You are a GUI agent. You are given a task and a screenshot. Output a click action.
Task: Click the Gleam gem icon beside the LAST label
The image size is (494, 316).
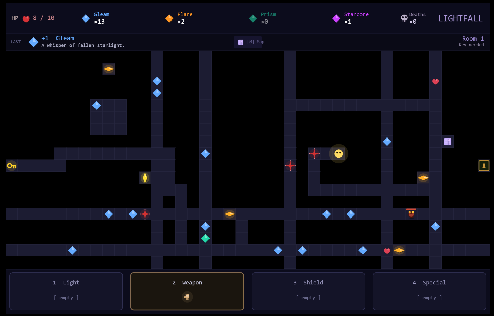click(33, 42)
